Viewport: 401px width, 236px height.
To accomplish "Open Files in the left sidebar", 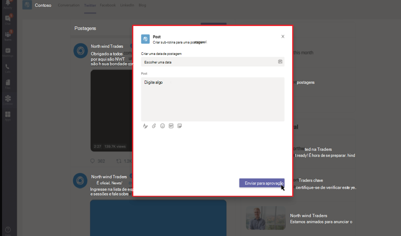I will pos(8,84).
